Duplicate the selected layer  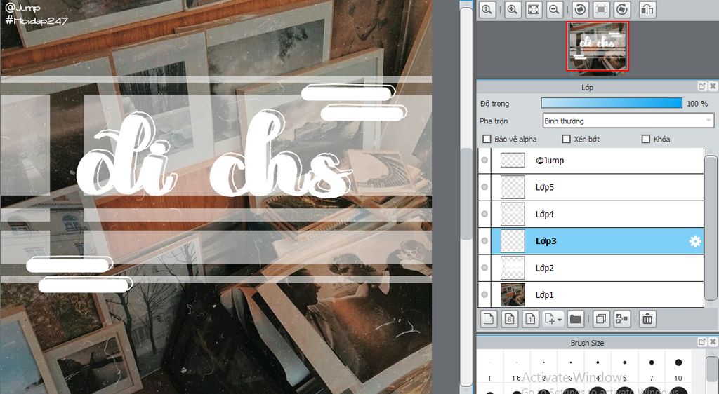[601, 318]
